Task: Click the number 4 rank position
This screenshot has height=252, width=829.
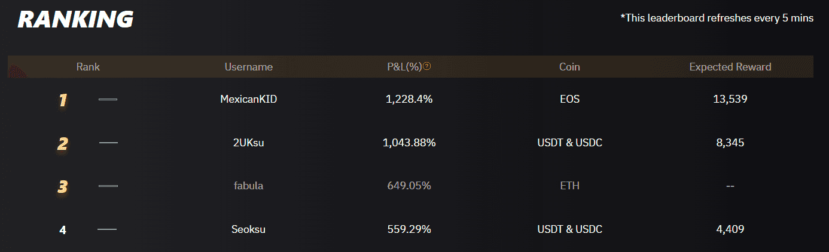Action: 63,230
